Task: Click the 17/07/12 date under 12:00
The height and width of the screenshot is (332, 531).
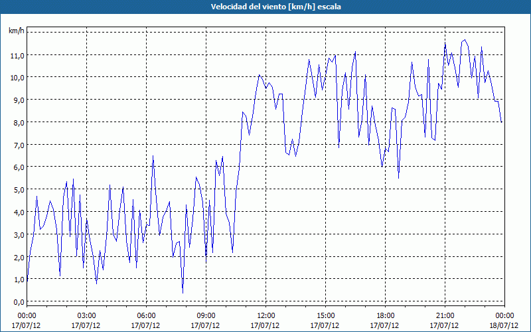Action: point(265,325)
